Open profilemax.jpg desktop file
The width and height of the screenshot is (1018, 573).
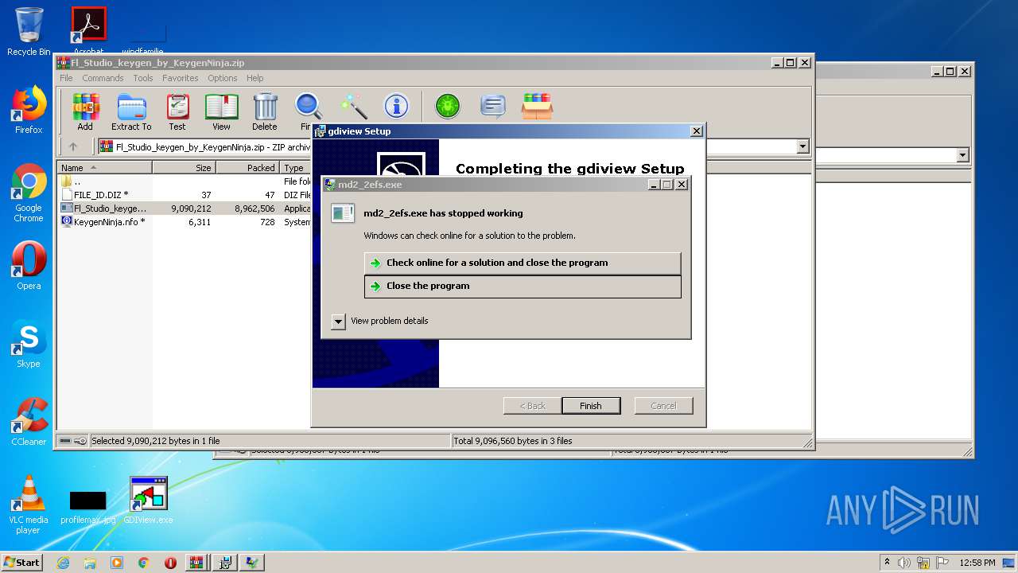tap(87, 506)
